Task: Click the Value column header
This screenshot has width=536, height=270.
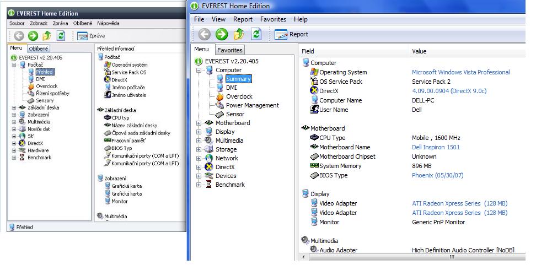Action: pyautogui.click(x=467, y=51)
